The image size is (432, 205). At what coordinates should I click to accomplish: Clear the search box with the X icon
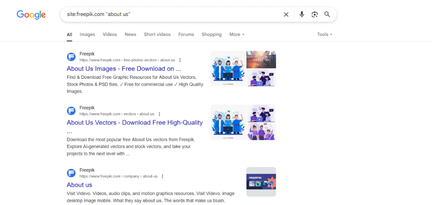point(286,15)
